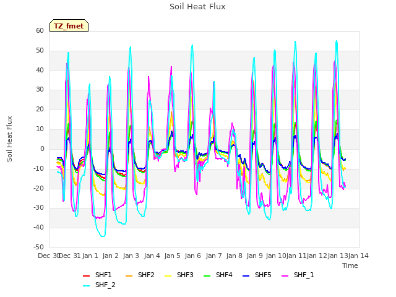
Task: Toggle the SHF3 legend entry
Action: pos(179,275)
